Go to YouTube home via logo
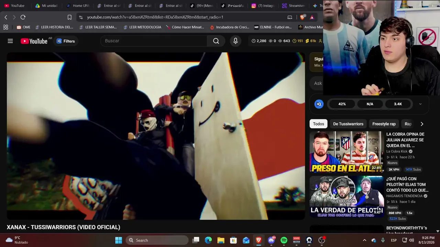Viewport: 440px width, 247px height. (x=34, y=41)
